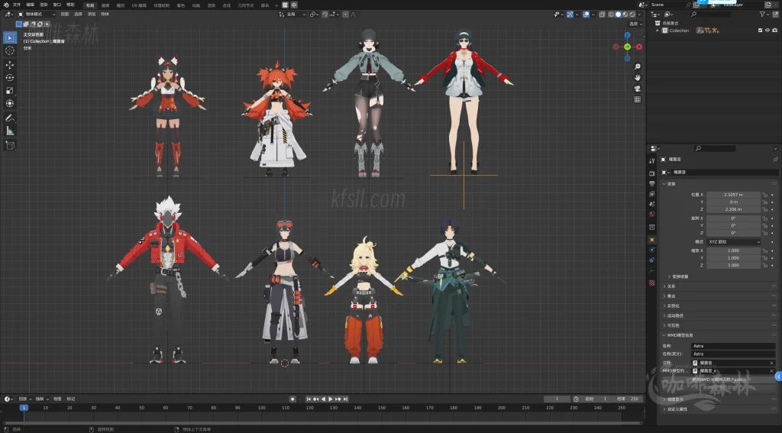Image resolution: width=782 pixels, height=433 pixels.
Task: Open the transform orientation Global dropdown
Action: 292,15
